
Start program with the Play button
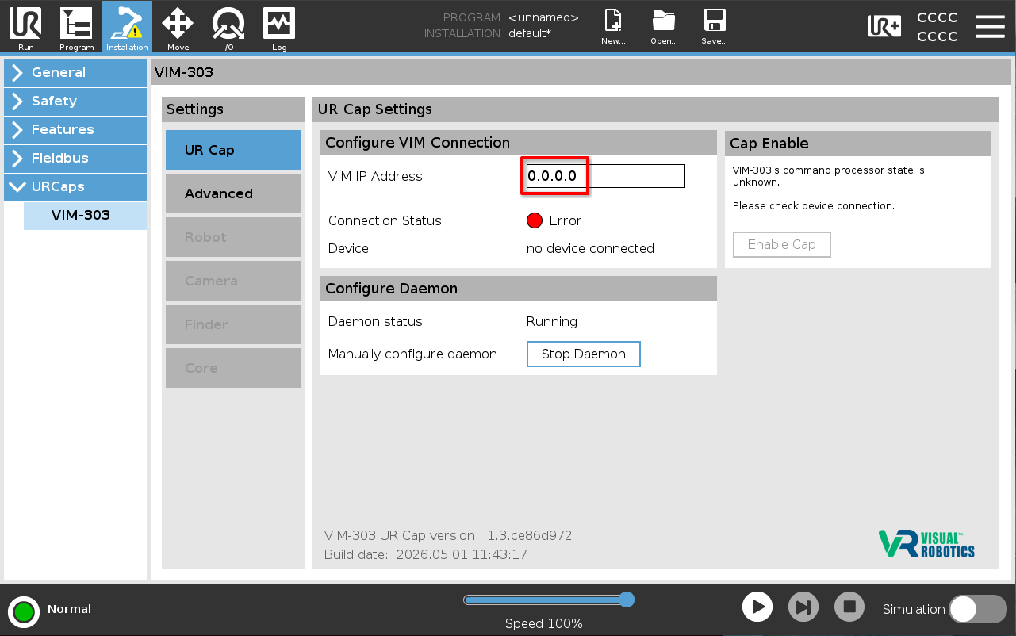pyautogui.click(x=757, y=607)
